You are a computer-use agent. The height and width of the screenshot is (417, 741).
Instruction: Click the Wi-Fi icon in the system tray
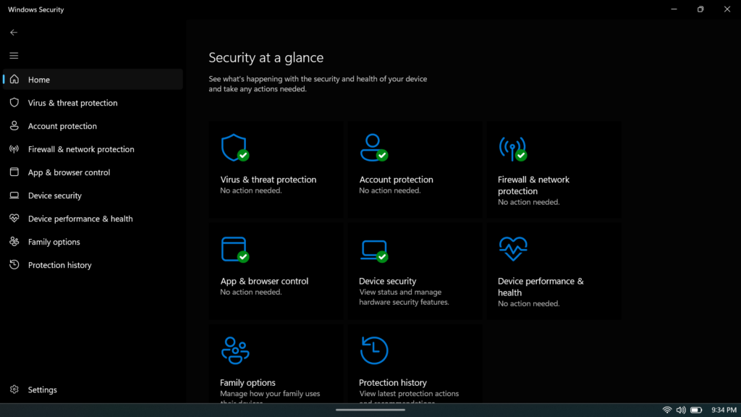coord(666,410)
